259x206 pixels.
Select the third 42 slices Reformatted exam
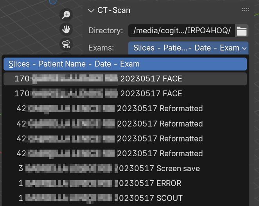(125, 139)
